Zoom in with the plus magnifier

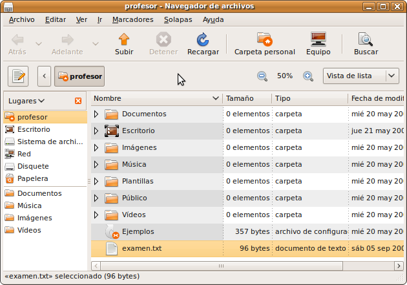(x=308, y=76)
